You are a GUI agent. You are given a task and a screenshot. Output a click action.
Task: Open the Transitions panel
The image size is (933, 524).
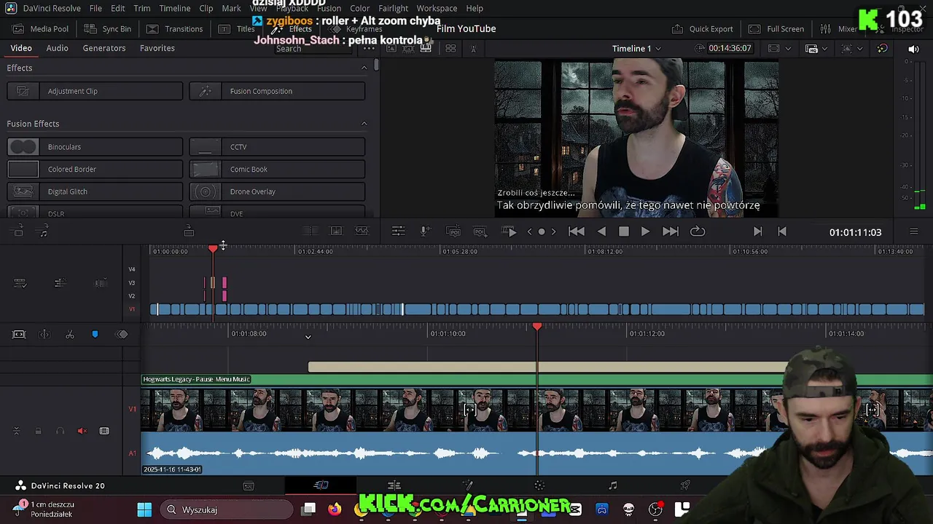pyautogui.click(x=175, y=29)
